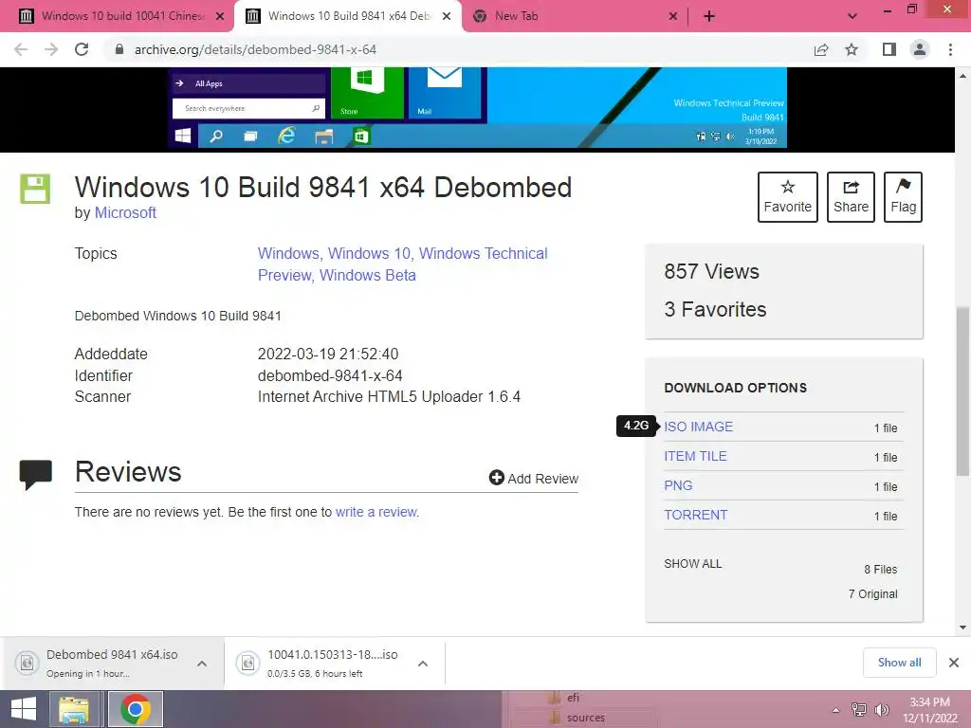Reload the current page
Screen dimensions: 971x728
[82, 49]
